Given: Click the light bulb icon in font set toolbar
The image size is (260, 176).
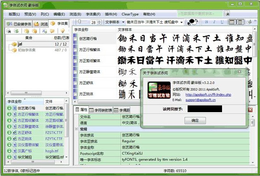Looking at the screenshot, I should 63,31.
